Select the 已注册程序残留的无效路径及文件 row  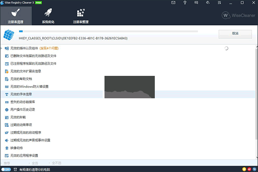click(128, 64)
